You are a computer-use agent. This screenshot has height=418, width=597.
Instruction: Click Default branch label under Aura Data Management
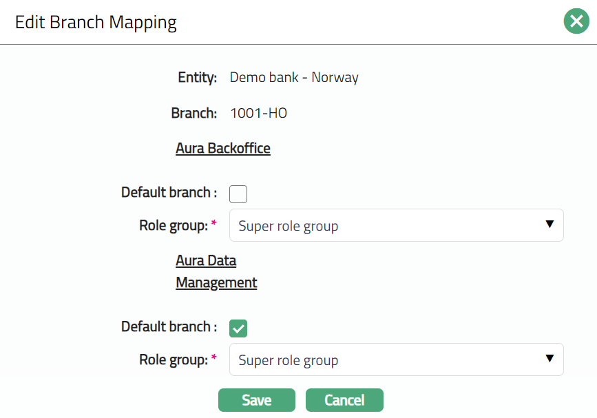coord(169,327)
